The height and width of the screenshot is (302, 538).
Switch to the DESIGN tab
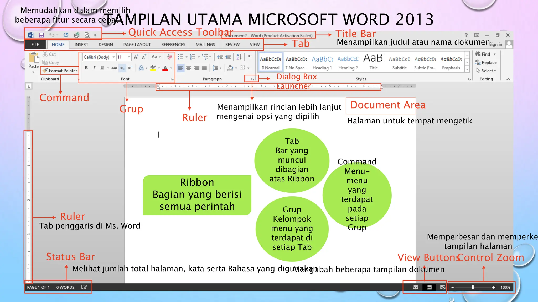106,45
